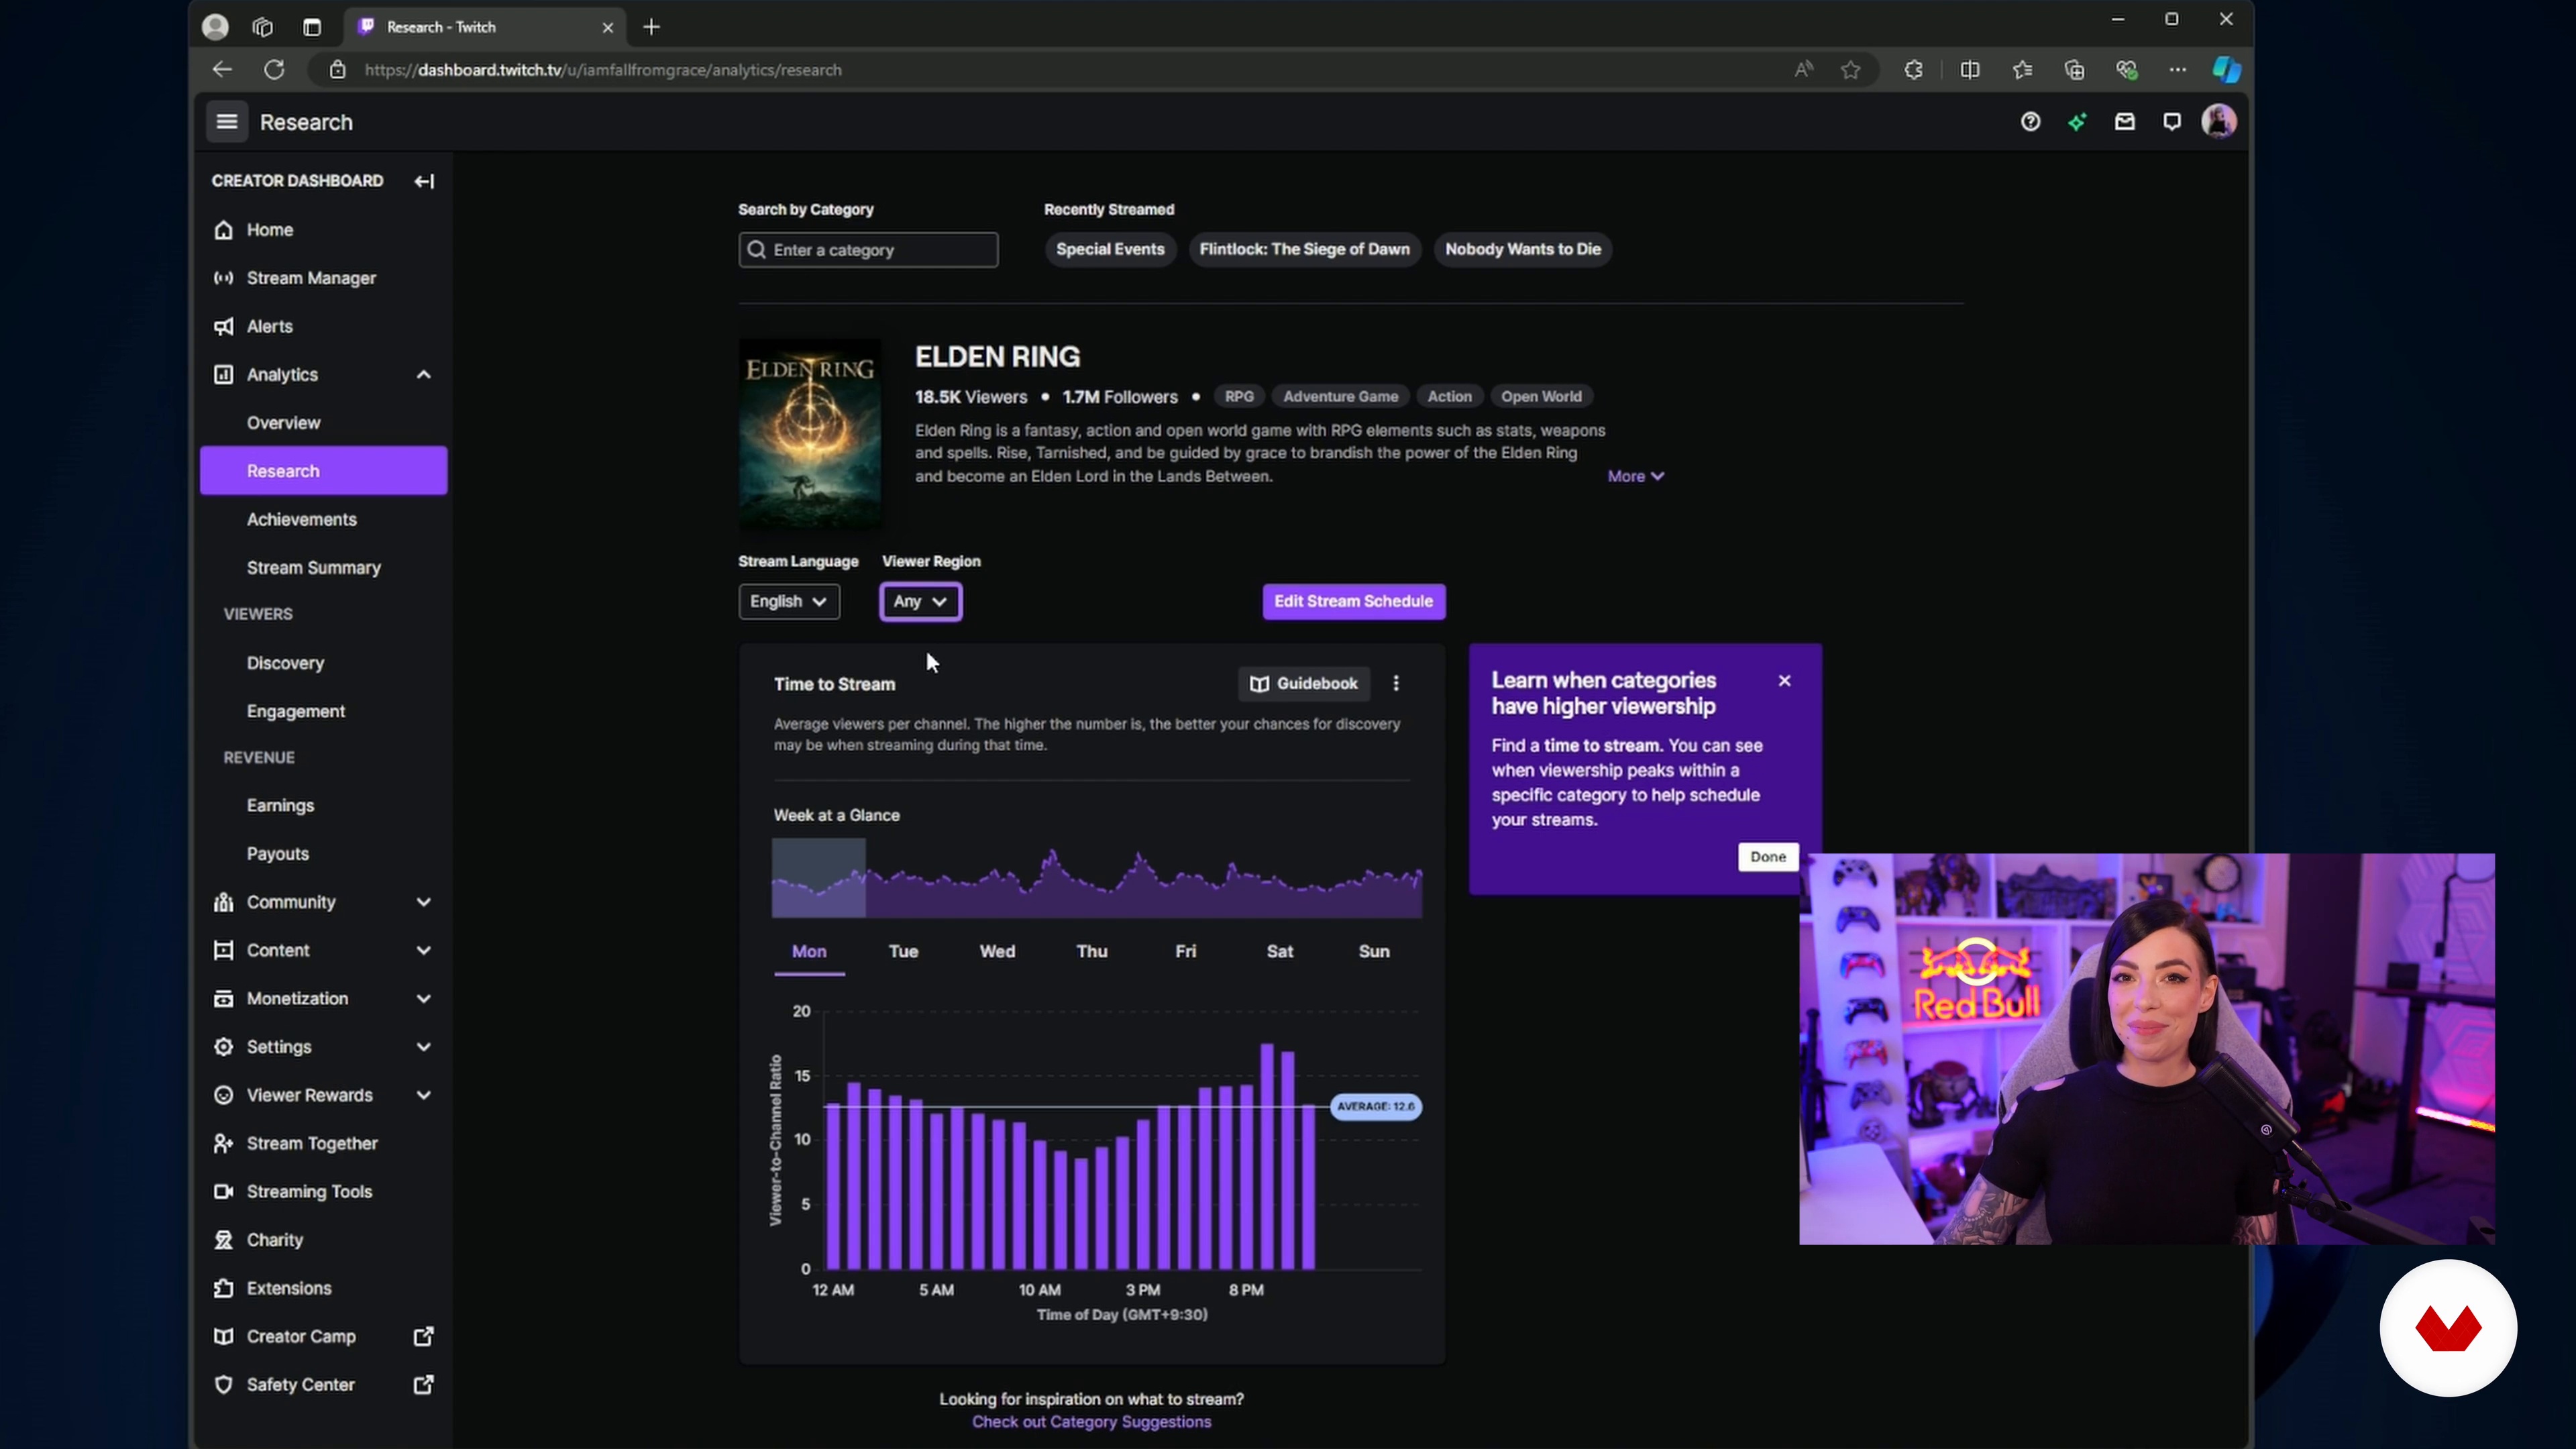This screenshot has width=2576, height=1449.
Task: Switch to the Fri day tab
Action: [x=1186, y=952]
